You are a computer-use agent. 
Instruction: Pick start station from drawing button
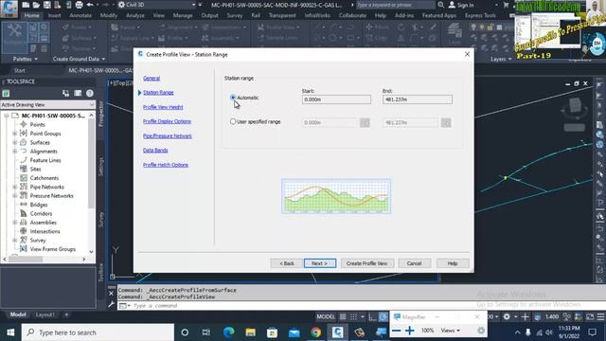coord(365,122)
